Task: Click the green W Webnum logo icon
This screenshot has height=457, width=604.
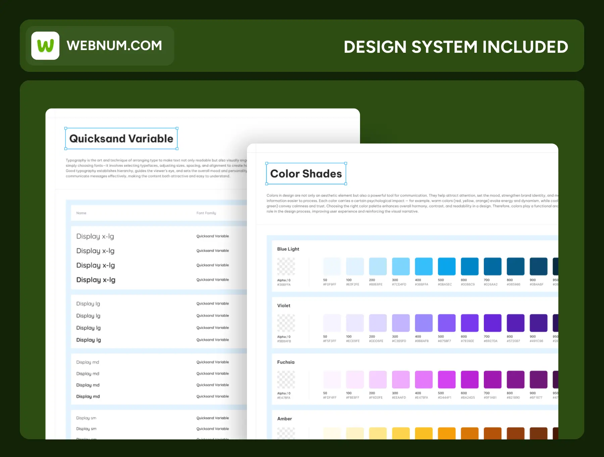Action: pyautogui.click(x=45, y=46)
